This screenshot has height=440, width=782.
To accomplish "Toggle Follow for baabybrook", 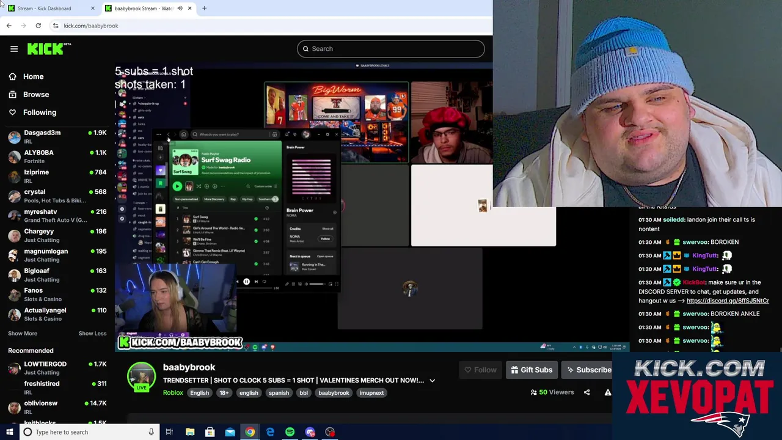I will 480,370.
